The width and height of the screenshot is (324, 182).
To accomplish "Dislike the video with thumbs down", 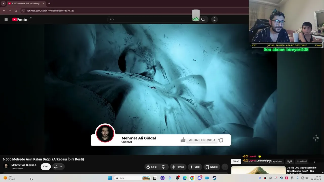I will (164, 167).
